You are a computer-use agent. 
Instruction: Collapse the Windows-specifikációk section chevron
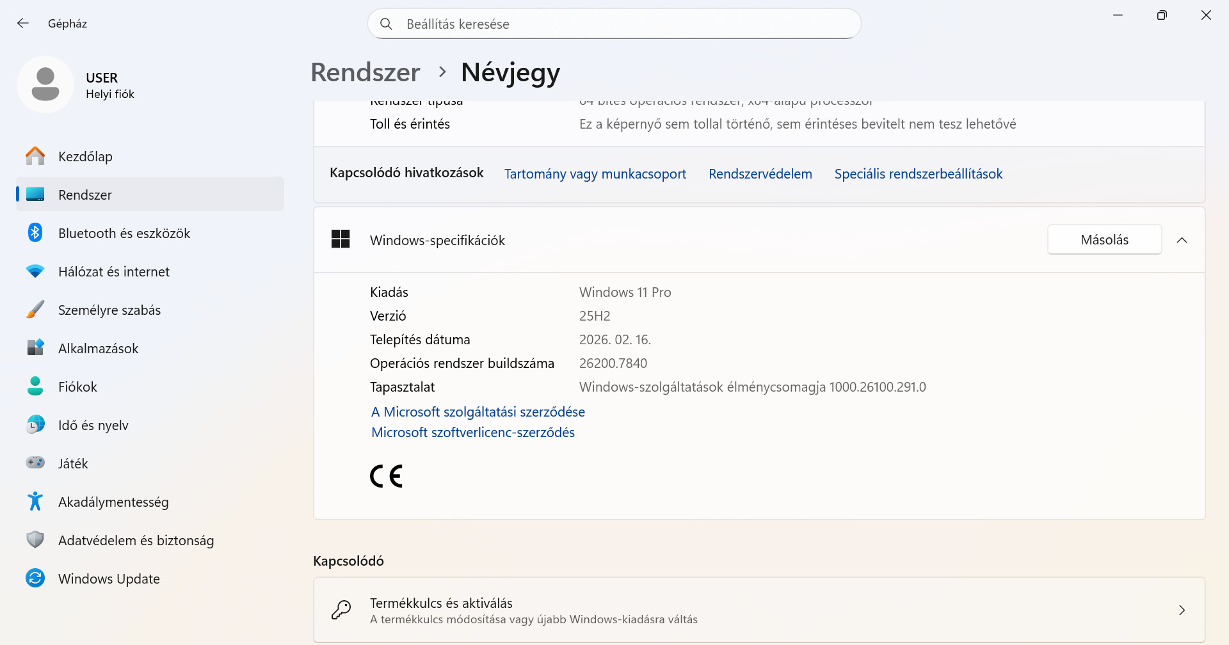coord(1182,240)
